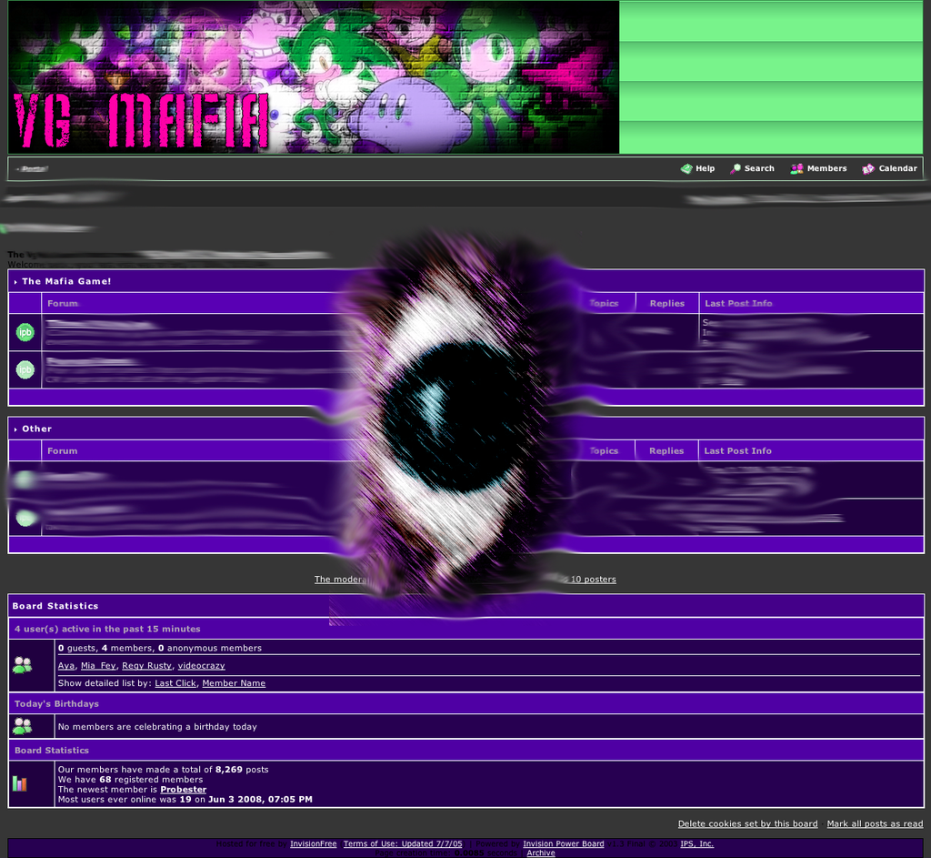Click Last Post Info header in Other table
Screen dimensions: 931x858
(738, 450)
